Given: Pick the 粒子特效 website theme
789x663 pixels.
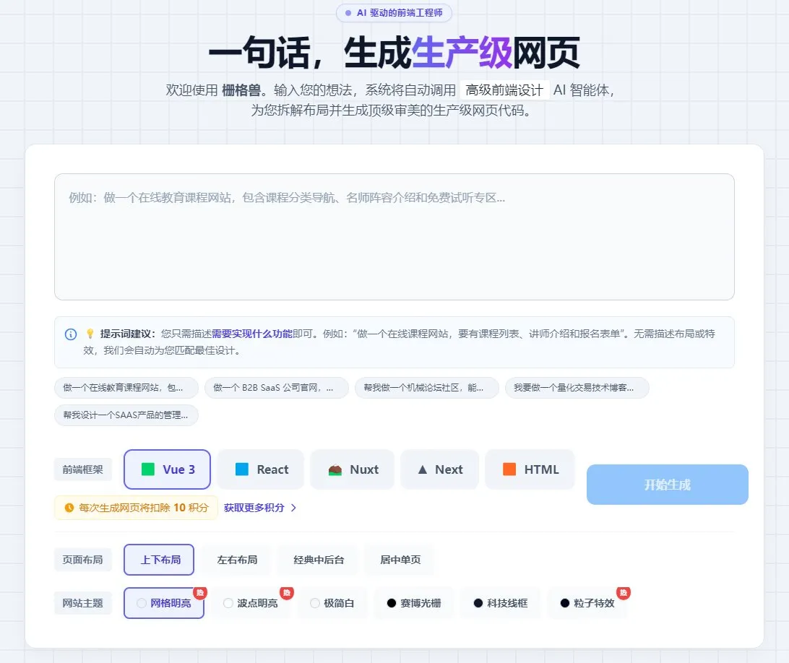Looking at the screenshot, I should (x=587, y=602).
